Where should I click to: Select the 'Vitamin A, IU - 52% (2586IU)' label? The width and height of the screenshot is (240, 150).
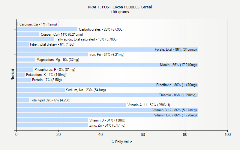coord(148,105)
